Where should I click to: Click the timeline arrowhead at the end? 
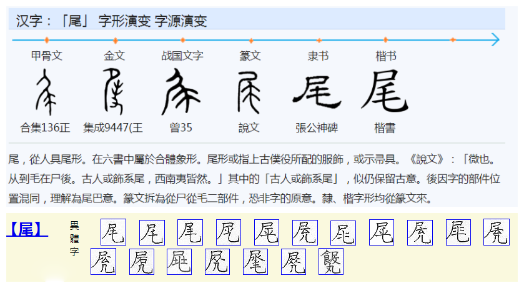pyautogui.click(x=496, y=40)
